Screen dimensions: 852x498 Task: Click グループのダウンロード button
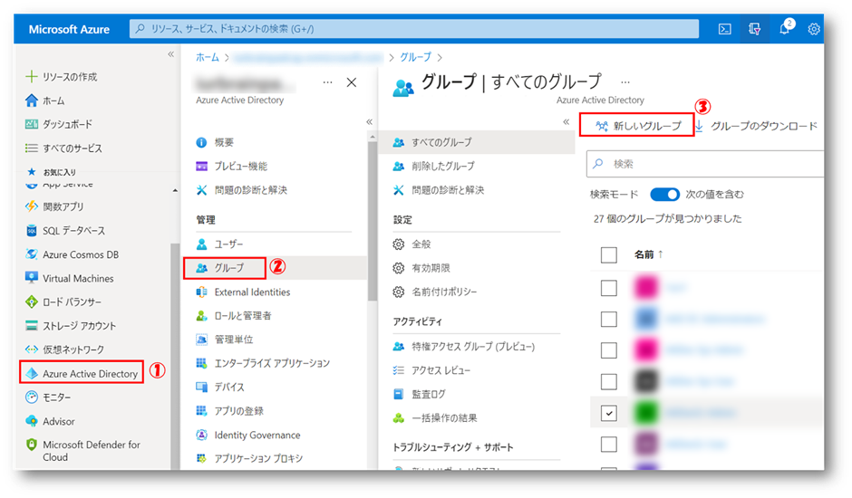click(756, 126)
